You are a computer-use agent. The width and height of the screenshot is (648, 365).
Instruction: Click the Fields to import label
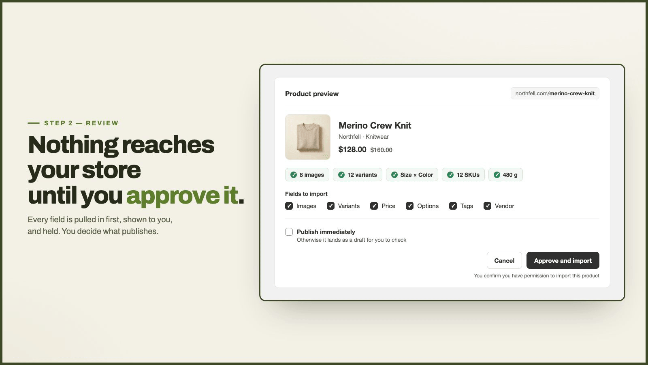coord(306,194)
